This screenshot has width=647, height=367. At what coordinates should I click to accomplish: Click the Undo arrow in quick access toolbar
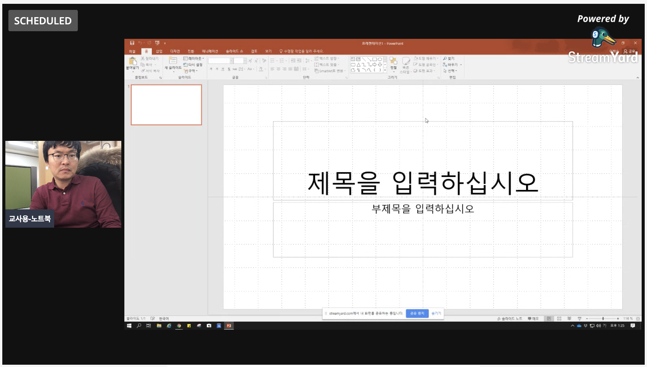[x=140, y=43]
